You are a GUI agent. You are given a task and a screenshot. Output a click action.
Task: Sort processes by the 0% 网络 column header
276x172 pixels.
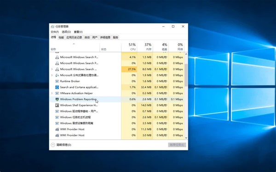tap(177, 47)
